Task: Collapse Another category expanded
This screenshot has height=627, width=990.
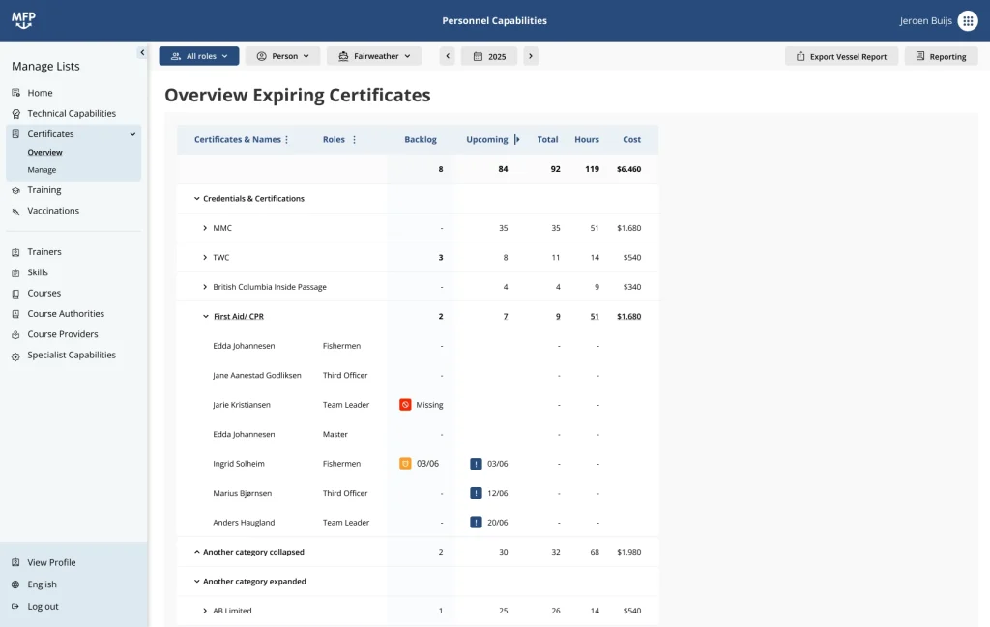Action: pyautogui.click(x=196, y=581)
